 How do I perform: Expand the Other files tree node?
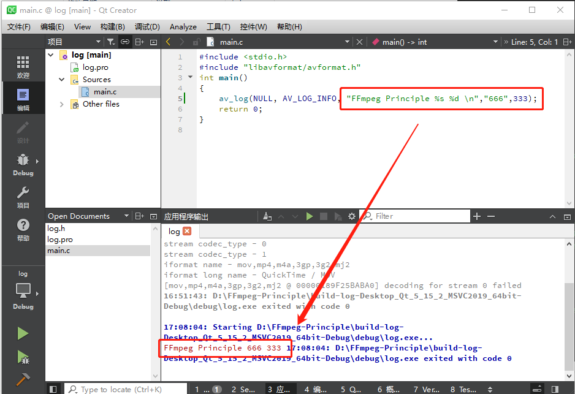[x=62, y=104]
